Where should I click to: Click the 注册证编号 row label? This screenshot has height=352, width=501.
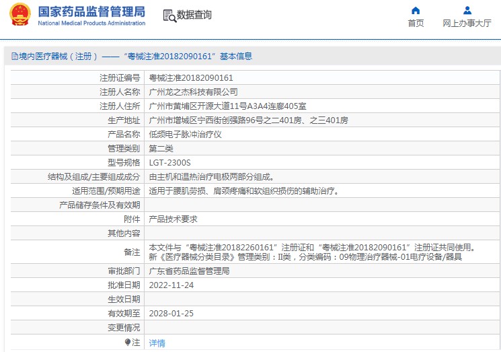(x=120, y=78)
